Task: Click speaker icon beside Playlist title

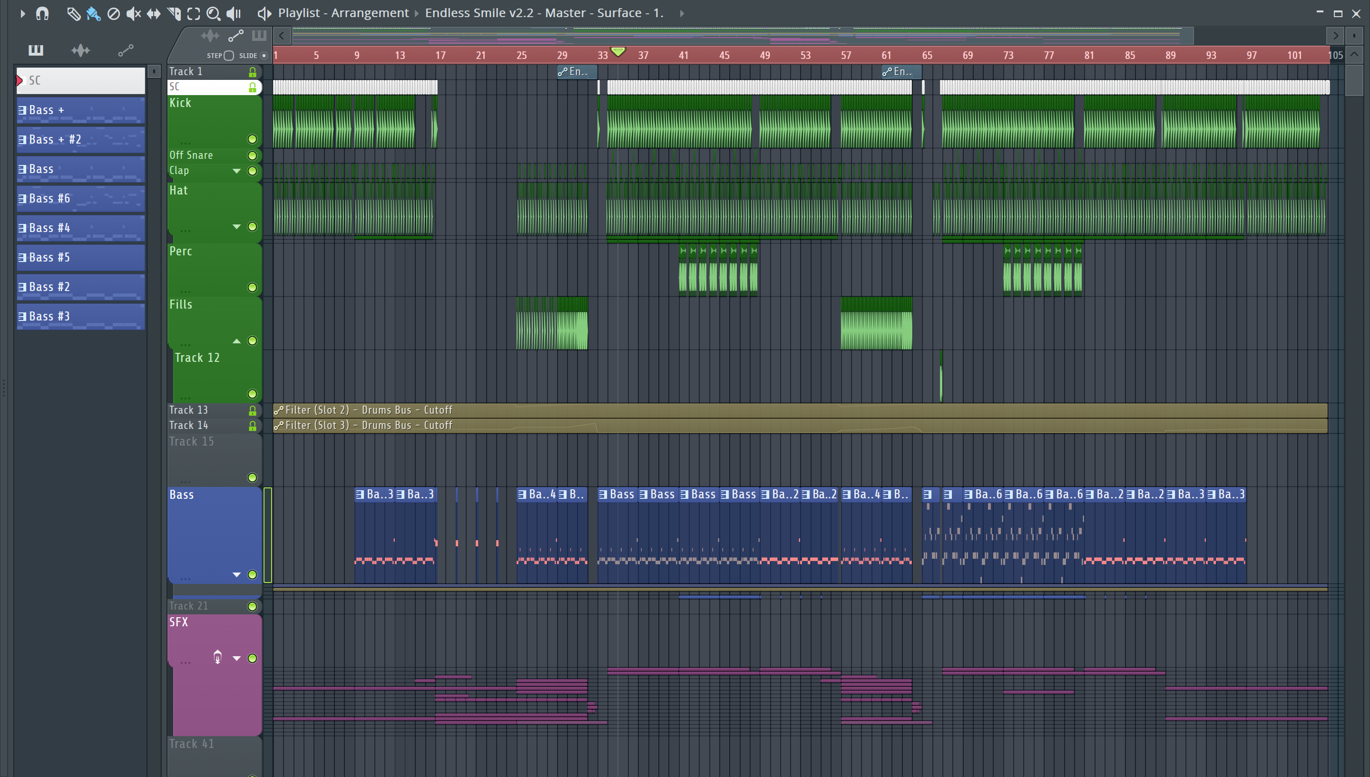Action: pos(264,13)
